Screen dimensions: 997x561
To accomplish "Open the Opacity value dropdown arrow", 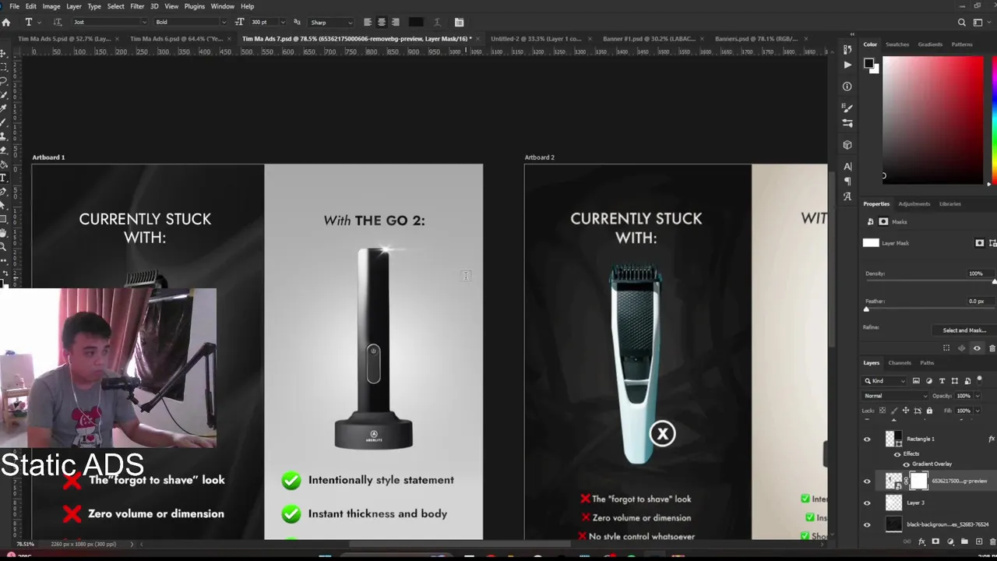I will pyautogui.click(x=979, y=396).
